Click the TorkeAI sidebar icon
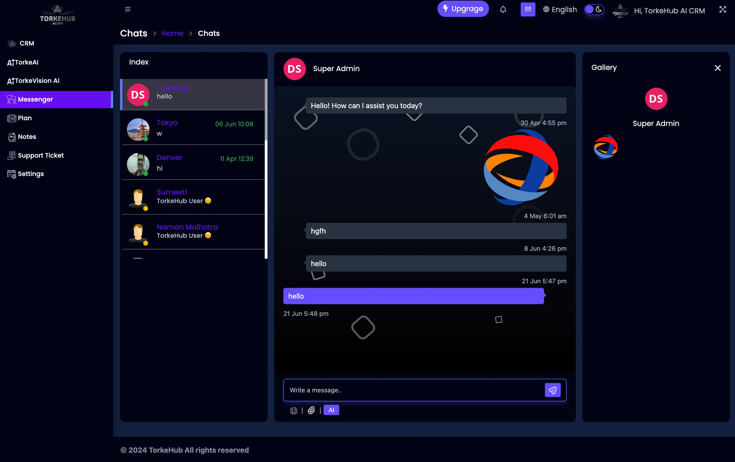735x462 pixels. pos(11,62)
